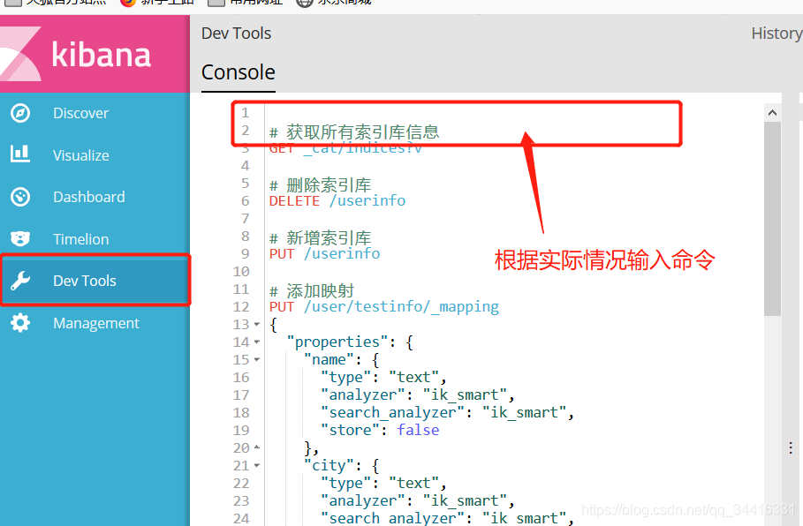Open Management settings page

pos(95,323)
